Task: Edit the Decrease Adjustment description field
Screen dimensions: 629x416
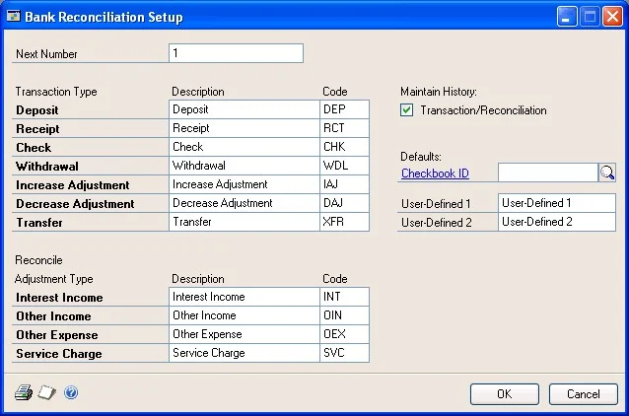Action: pos(245,203)
